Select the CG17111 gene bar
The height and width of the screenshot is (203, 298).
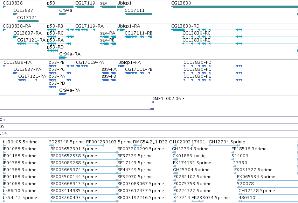click(x=138, y=14)
